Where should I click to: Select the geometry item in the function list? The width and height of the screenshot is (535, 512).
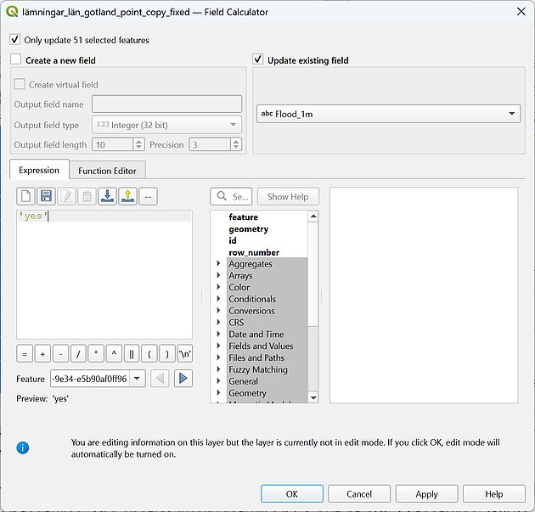pos(248,229)
